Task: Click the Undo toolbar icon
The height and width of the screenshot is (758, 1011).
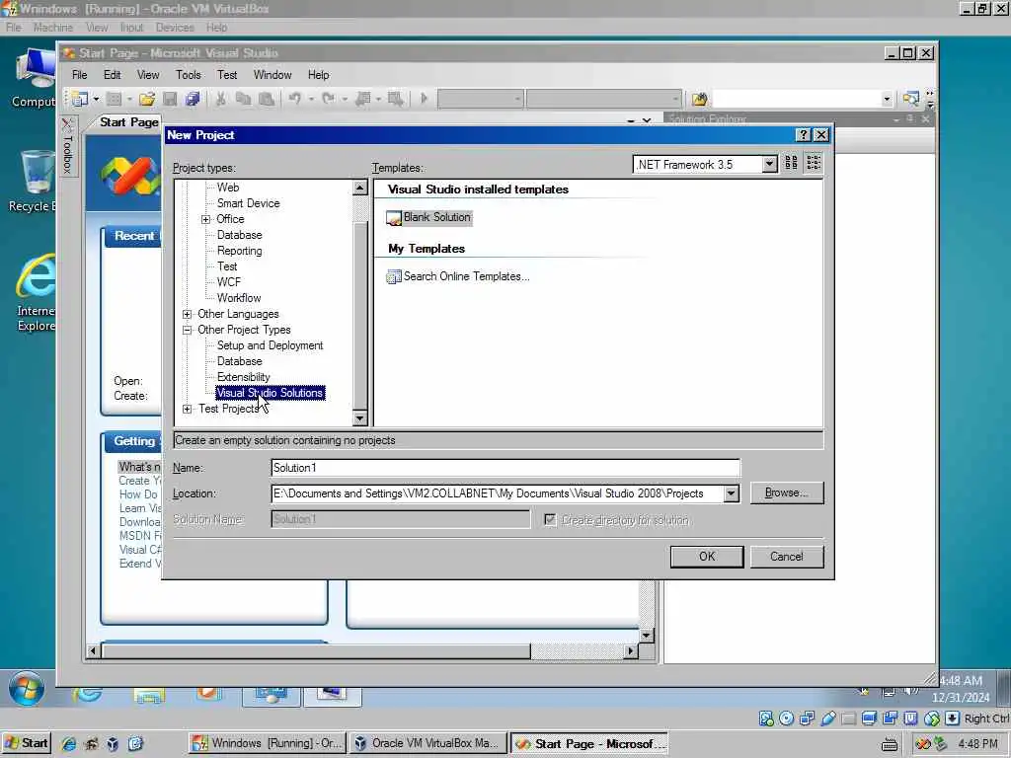Action: [294, 99]
